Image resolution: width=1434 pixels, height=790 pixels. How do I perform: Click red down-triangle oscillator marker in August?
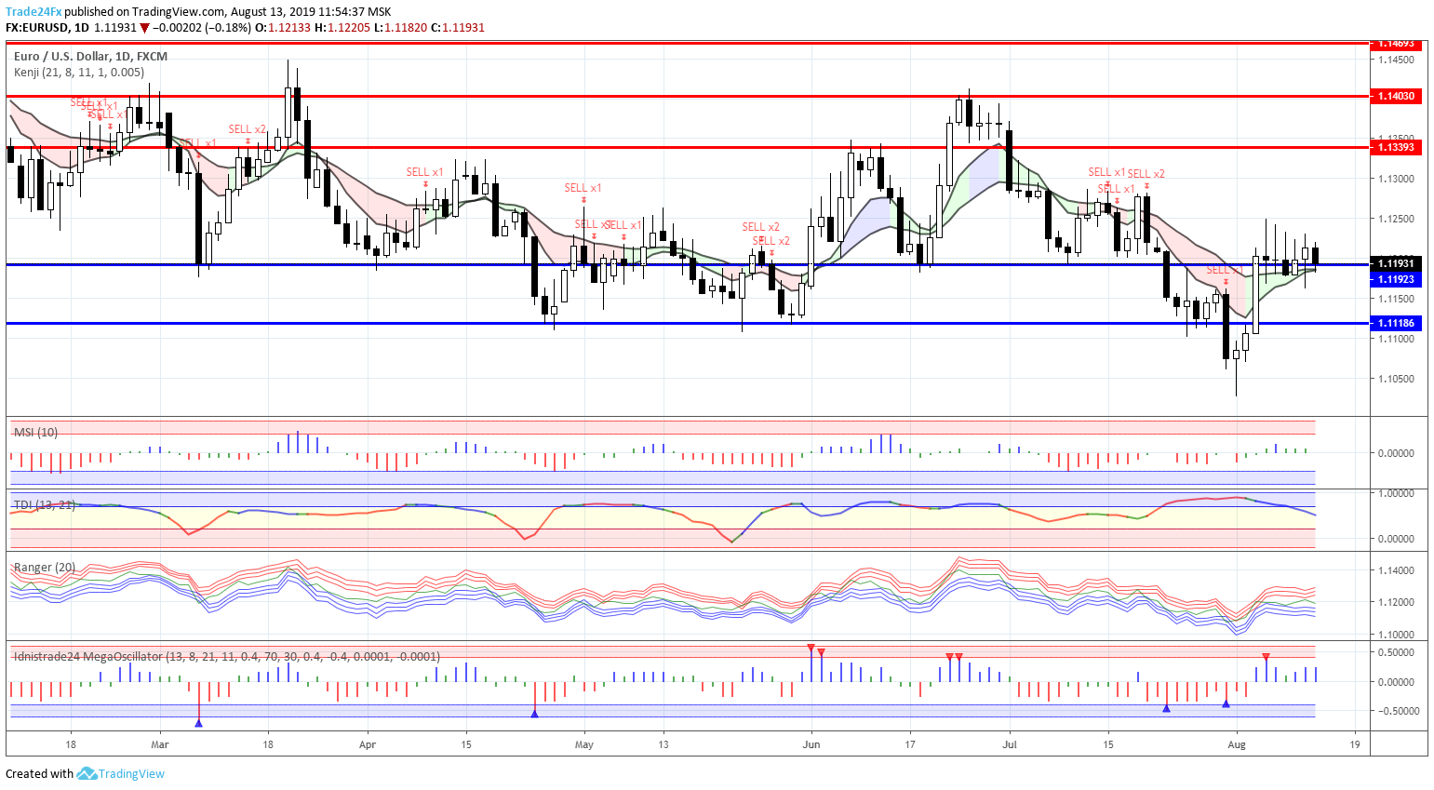tap(1266, 657)
